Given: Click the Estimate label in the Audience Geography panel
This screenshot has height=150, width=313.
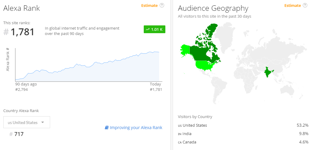Looking at the screenshot, I should (x=293, y=6).
